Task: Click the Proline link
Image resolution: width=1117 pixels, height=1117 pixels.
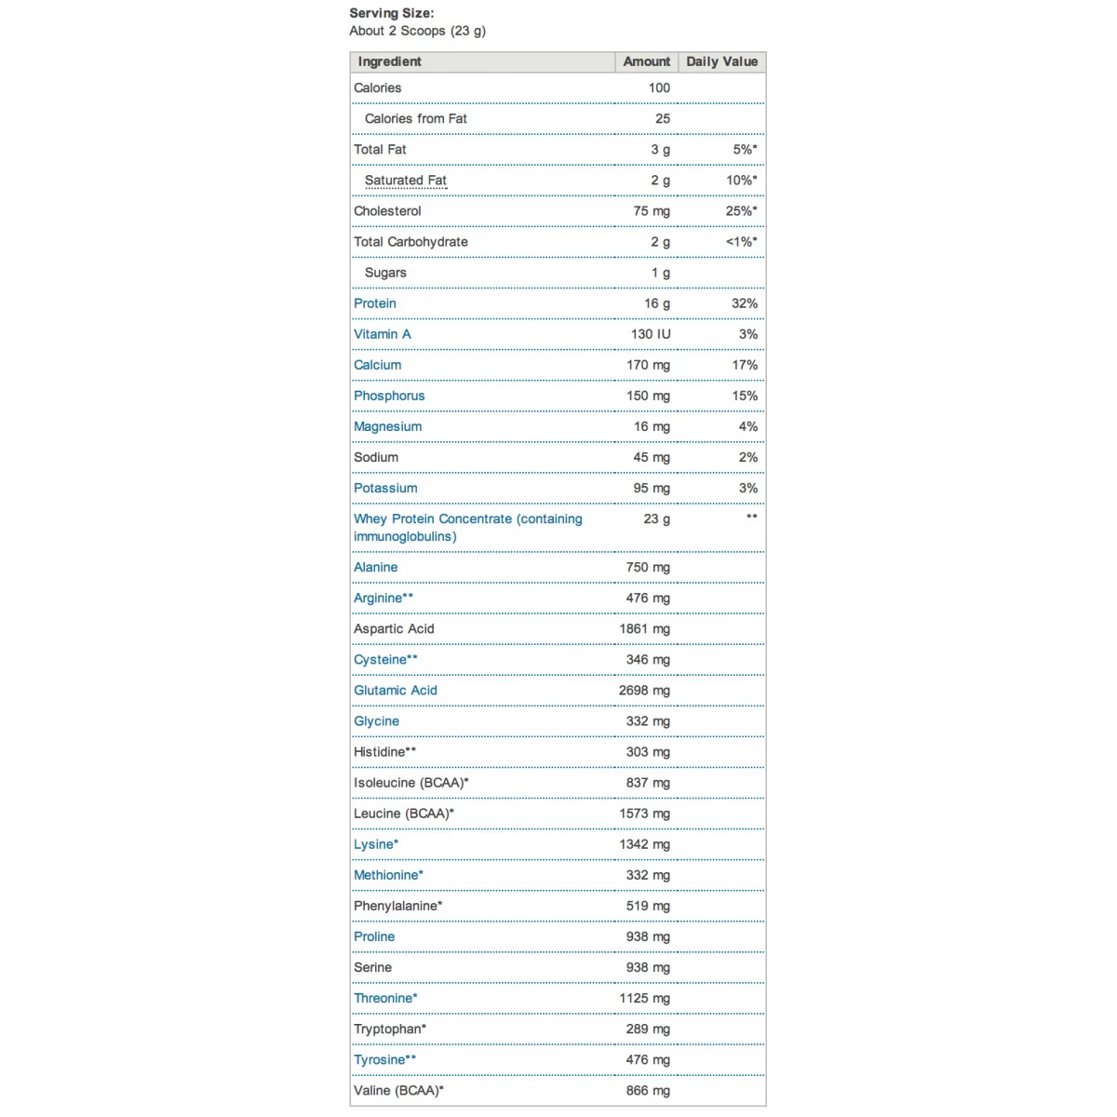Action: click(374, 936)
